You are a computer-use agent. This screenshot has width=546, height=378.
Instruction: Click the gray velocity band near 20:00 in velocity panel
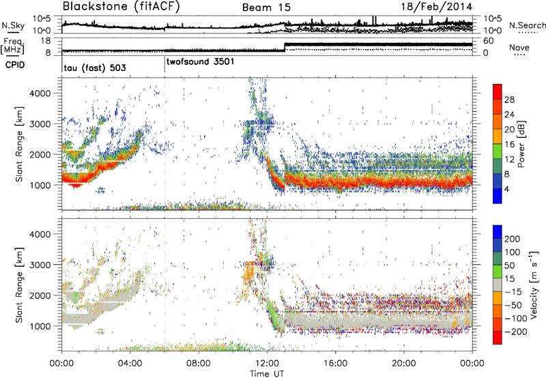[x=403, y=320]
